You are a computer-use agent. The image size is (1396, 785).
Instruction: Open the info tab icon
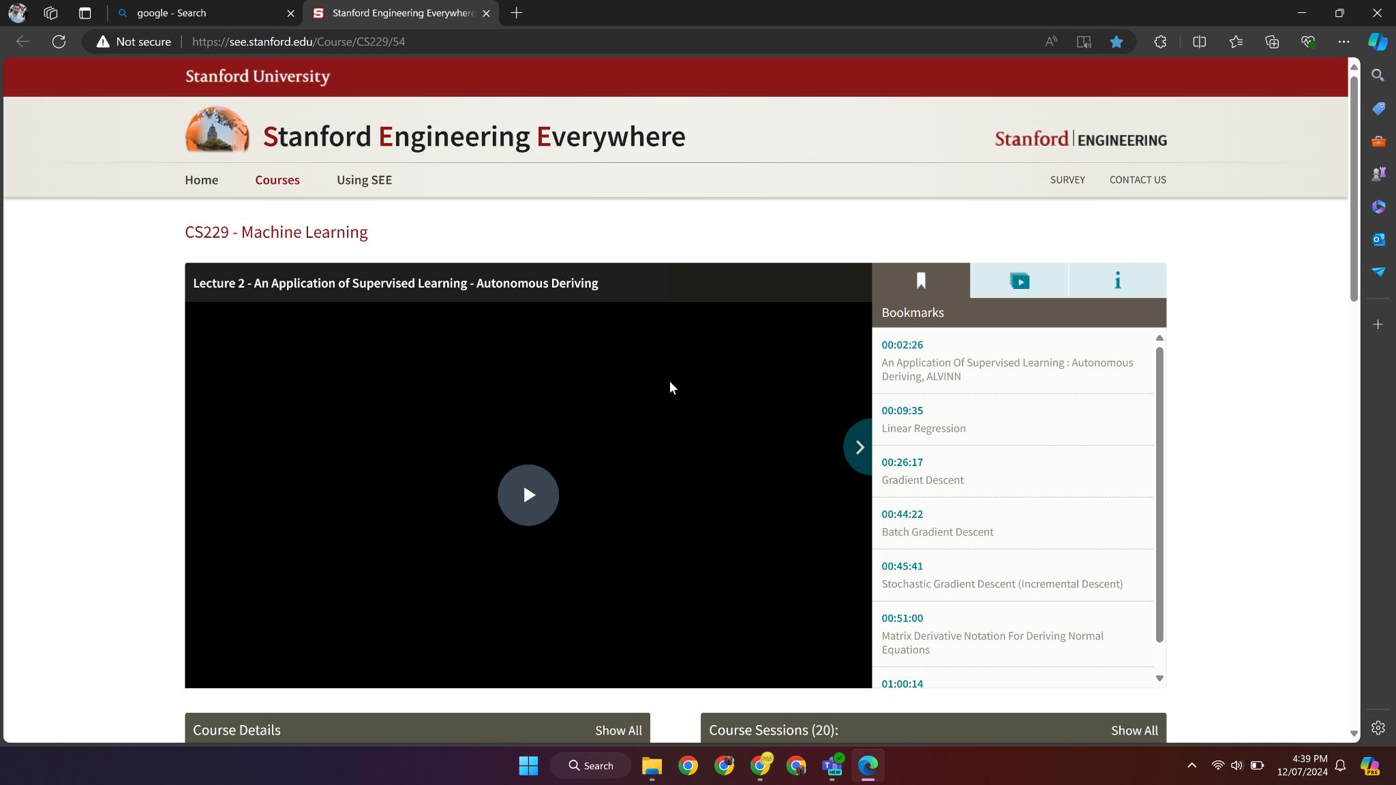coord(1117,281)
